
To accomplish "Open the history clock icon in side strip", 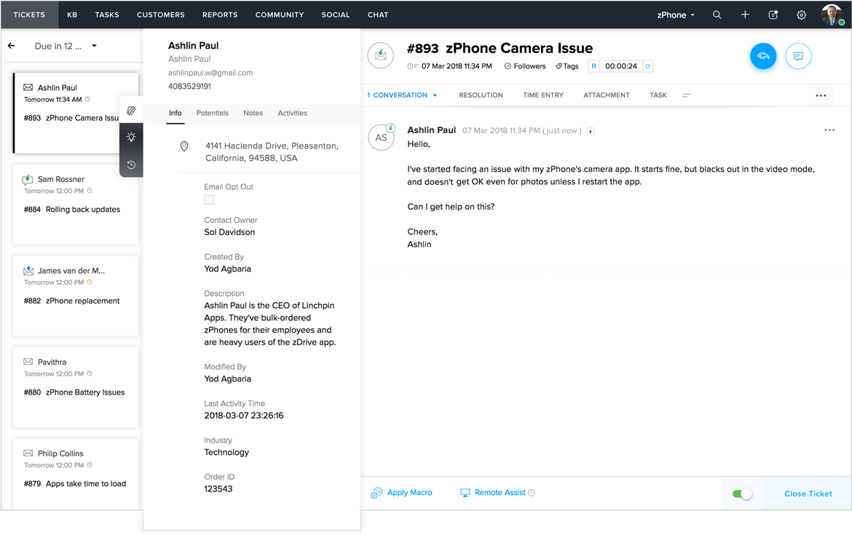I will click(131, 165).
